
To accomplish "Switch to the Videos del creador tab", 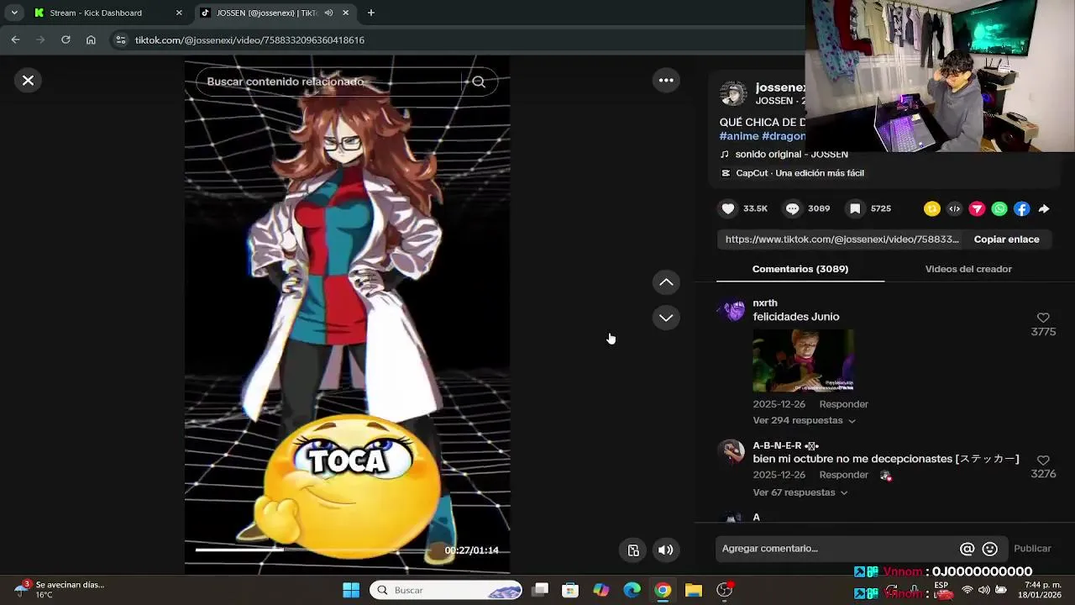I will pyautogui.click(x=968, y=269).
